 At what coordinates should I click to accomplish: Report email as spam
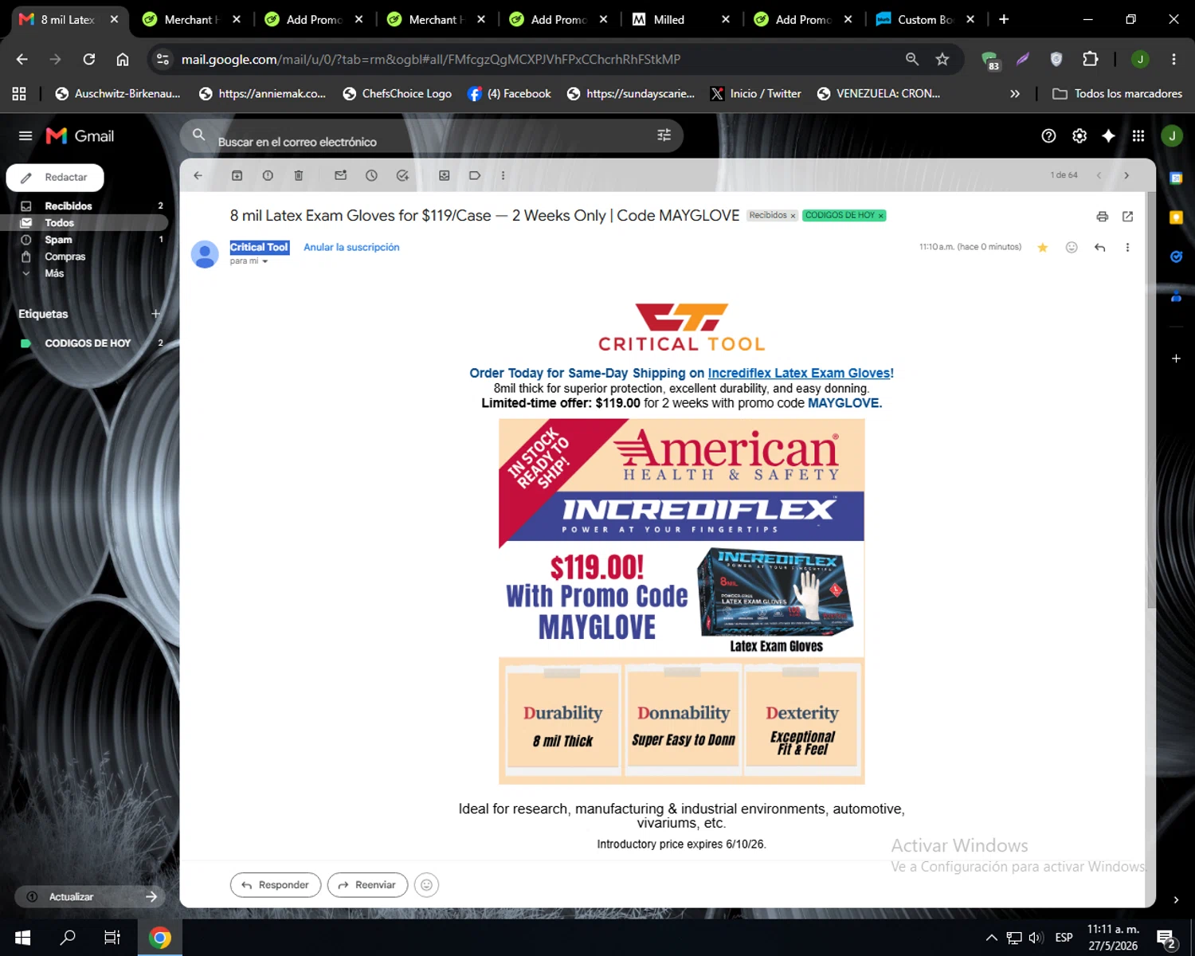pyautogui.click(x=268, y=175)
